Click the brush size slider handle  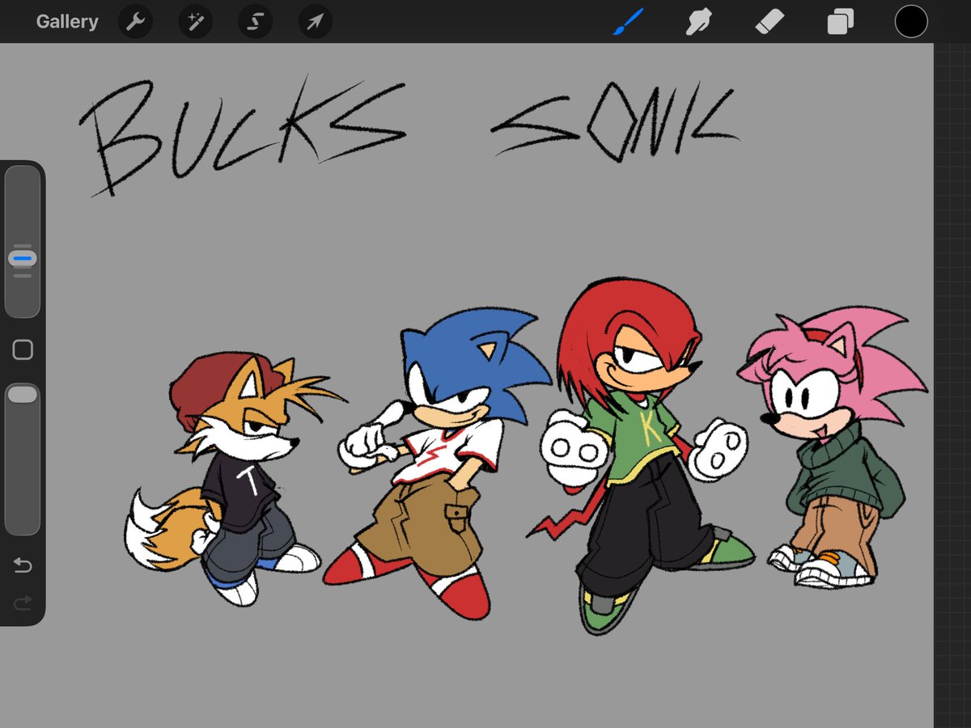click(x=23, y=259)
